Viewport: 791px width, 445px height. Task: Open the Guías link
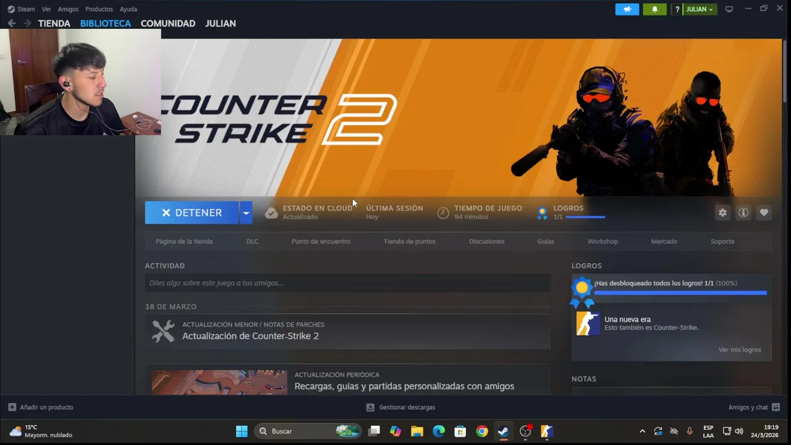point(546,241)
